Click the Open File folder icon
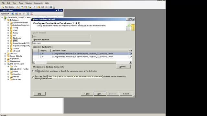The width and height of the screenshot is (207, 116). 39,7
